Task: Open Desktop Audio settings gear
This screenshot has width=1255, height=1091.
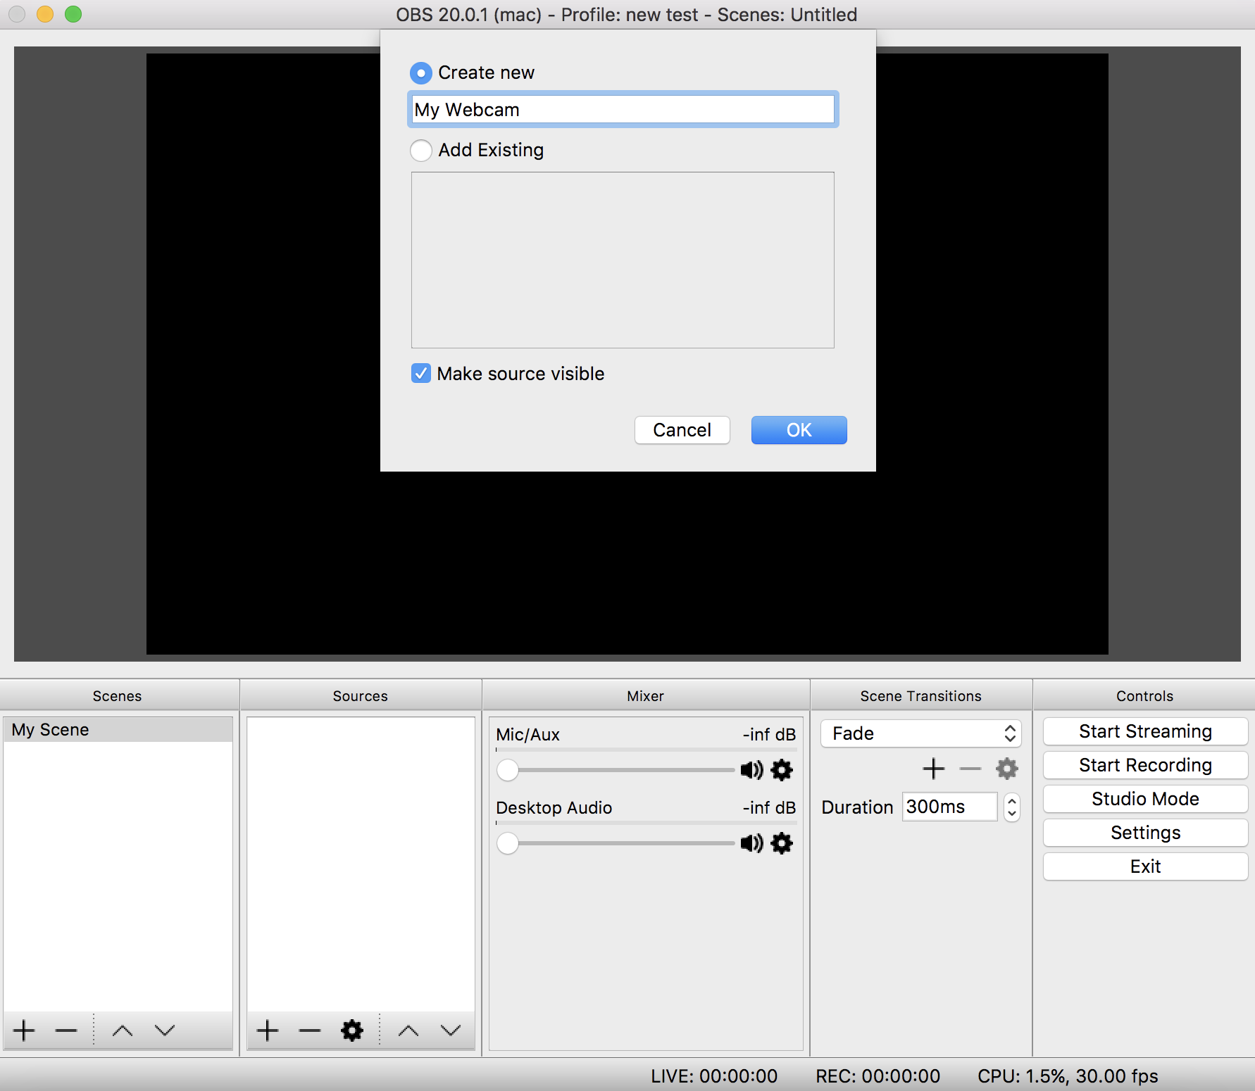Action: 782,843
